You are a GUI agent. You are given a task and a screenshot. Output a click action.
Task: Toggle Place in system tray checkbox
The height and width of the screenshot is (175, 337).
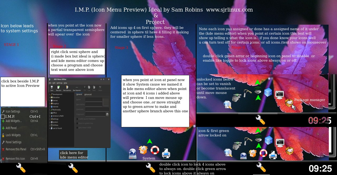[77, 123]
